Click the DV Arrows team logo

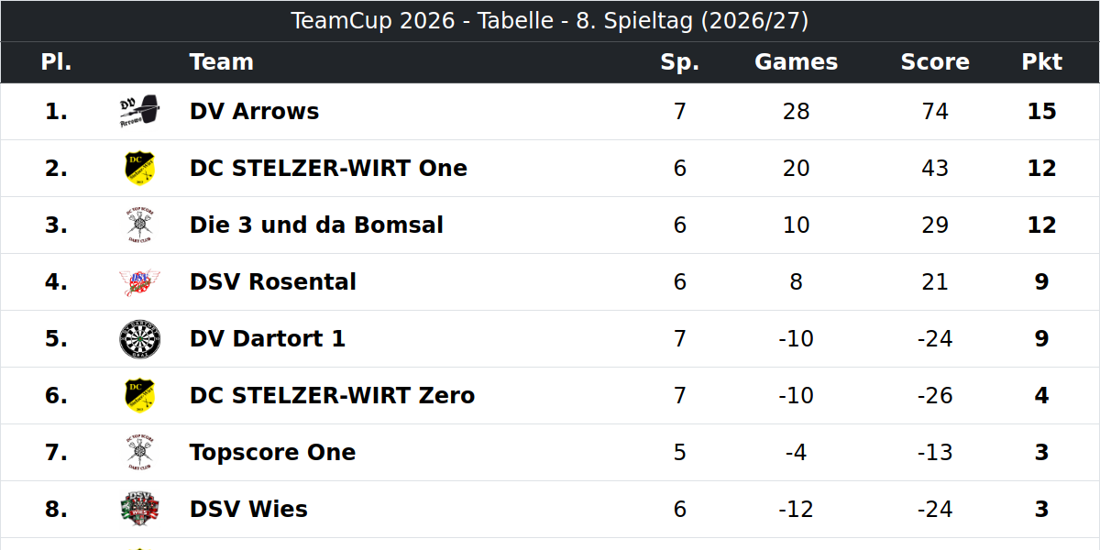pos(139,112)
